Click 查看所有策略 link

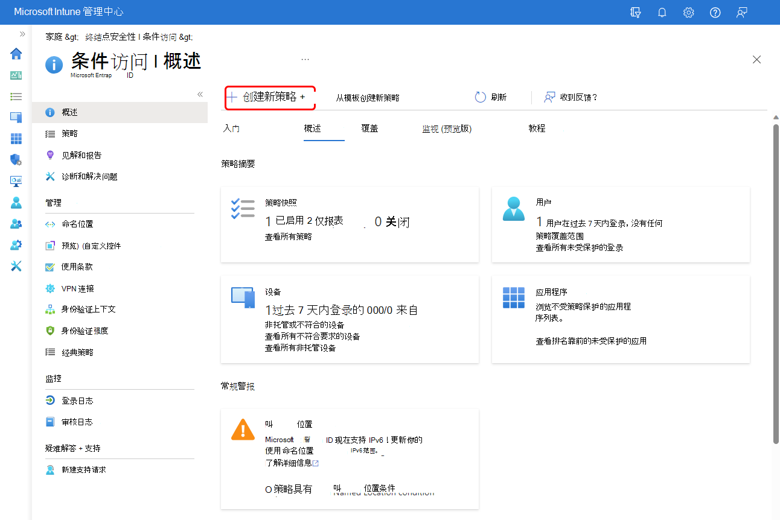[289, 237]
